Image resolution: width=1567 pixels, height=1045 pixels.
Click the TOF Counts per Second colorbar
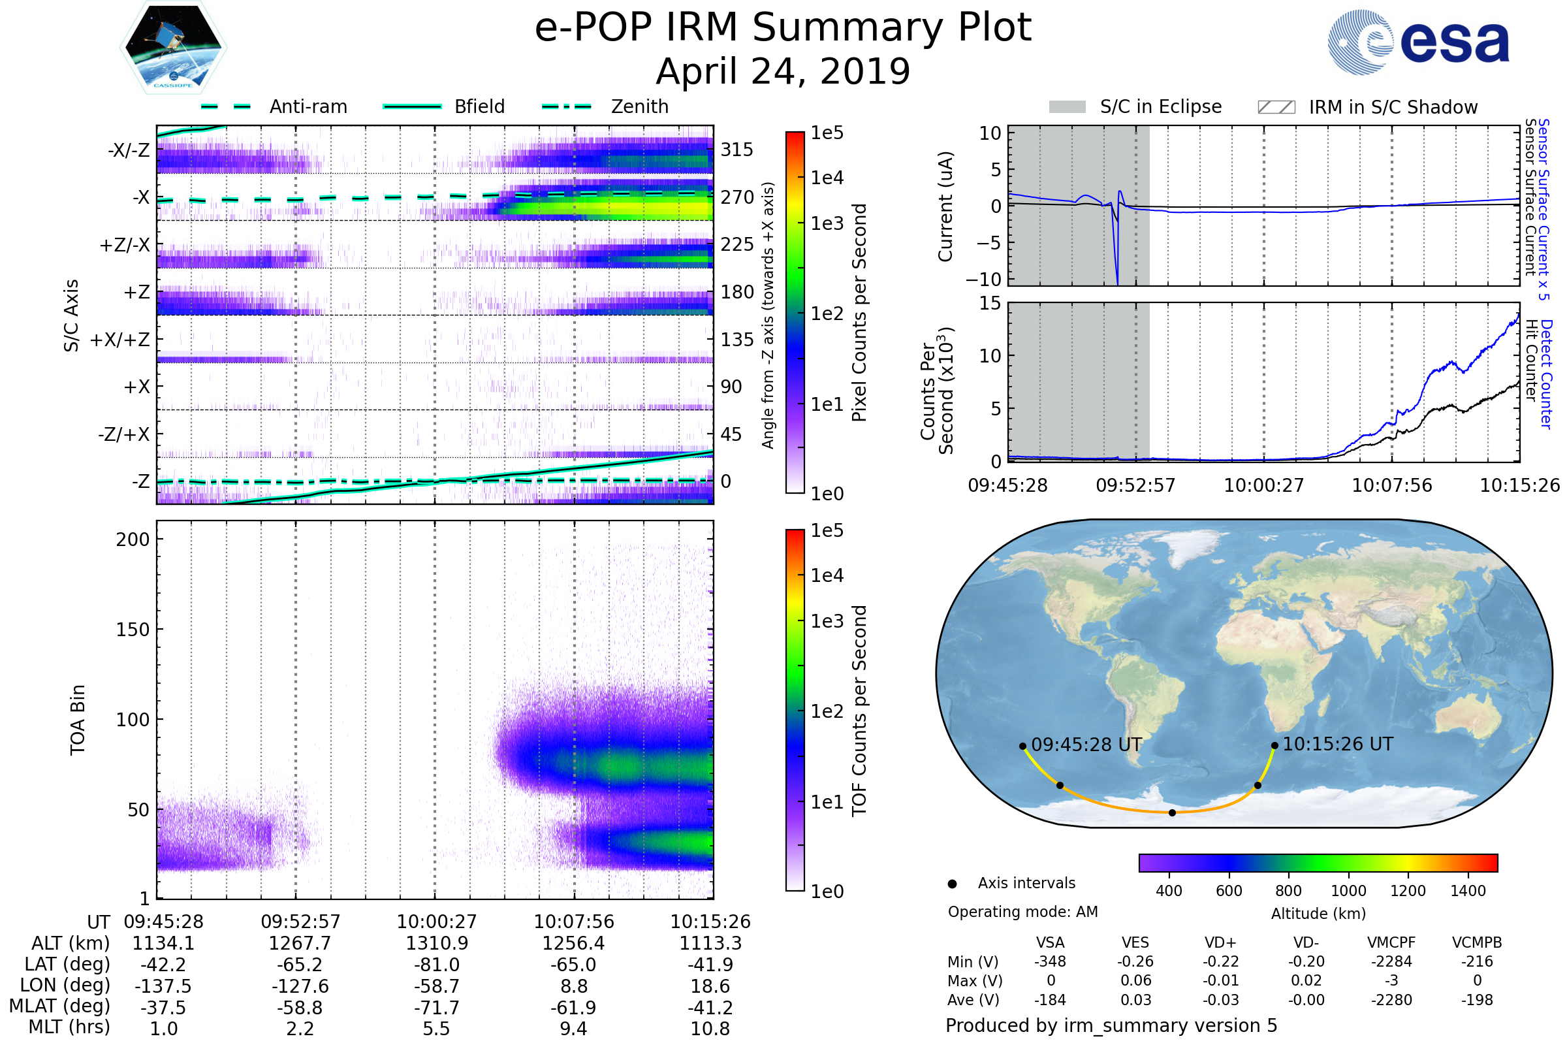795,710
